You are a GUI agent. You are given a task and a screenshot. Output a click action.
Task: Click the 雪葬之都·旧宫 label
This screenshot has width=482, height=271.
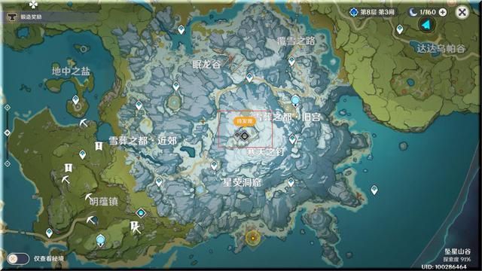click(288, 117)
